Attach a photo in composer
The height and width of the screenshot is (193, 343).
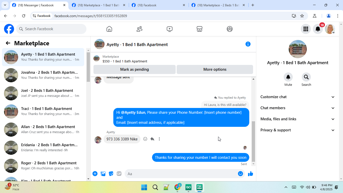click(103, 174)
